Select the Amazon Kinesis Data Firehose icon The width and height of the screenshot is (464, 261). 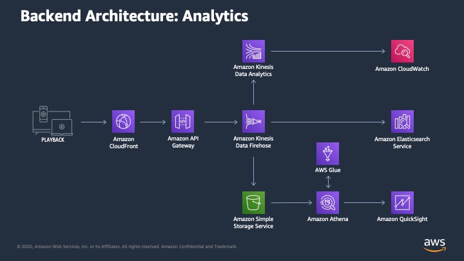(254, 122)
